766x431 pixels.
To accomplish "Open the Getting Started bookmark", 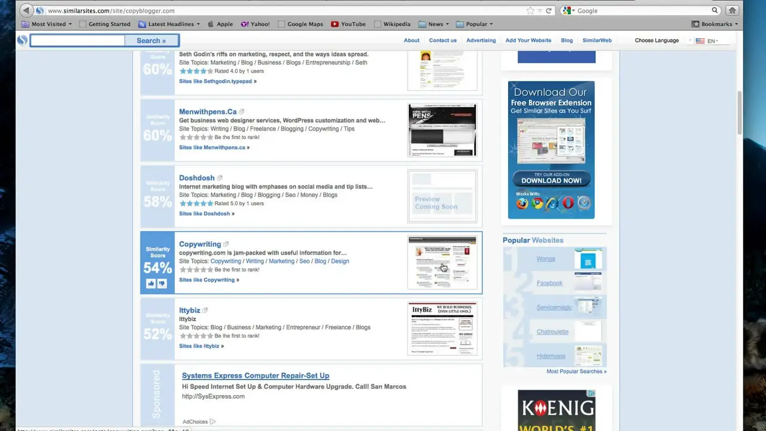I will click(105, 24).
